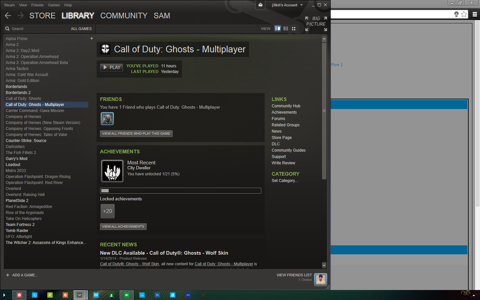This screenshot has width=480, height=300.
Task: Go back with the Steam back arrow
Action: pos(8,15)
